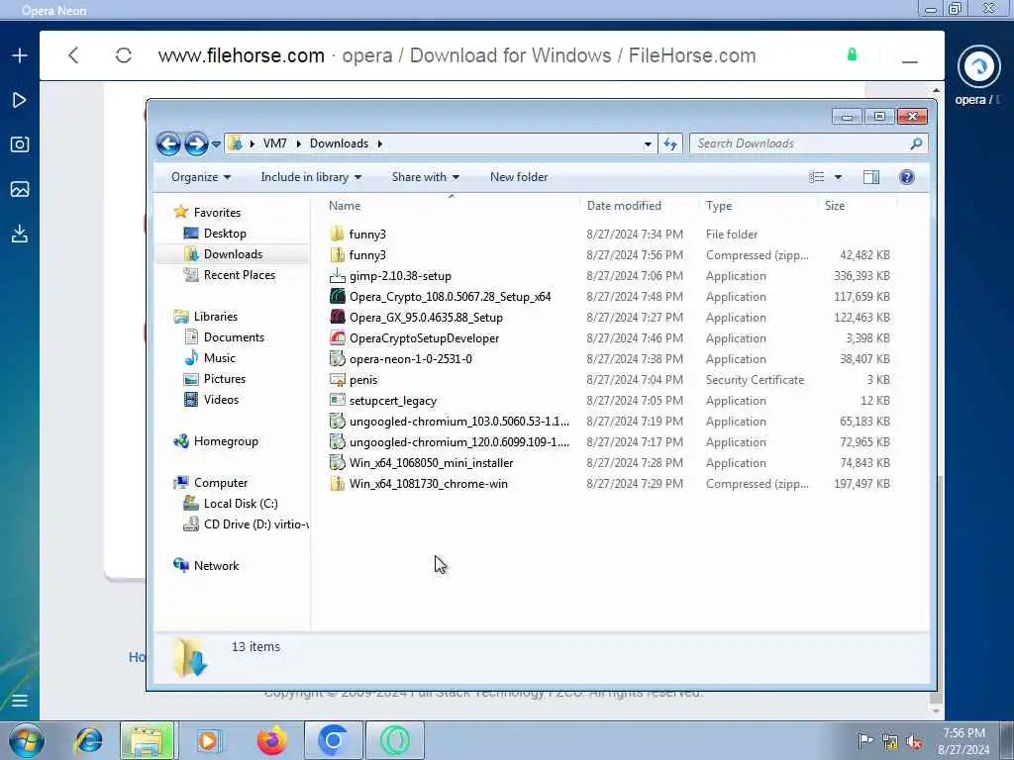The width and height of the screenshot is (1014, 760).
Task: Open Firefox from taskbar
Action: 271,740
